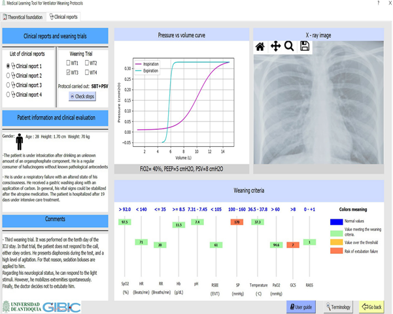Activate the Zoom magnifier tool
The image size is (393, 314).
pos(289,46)
